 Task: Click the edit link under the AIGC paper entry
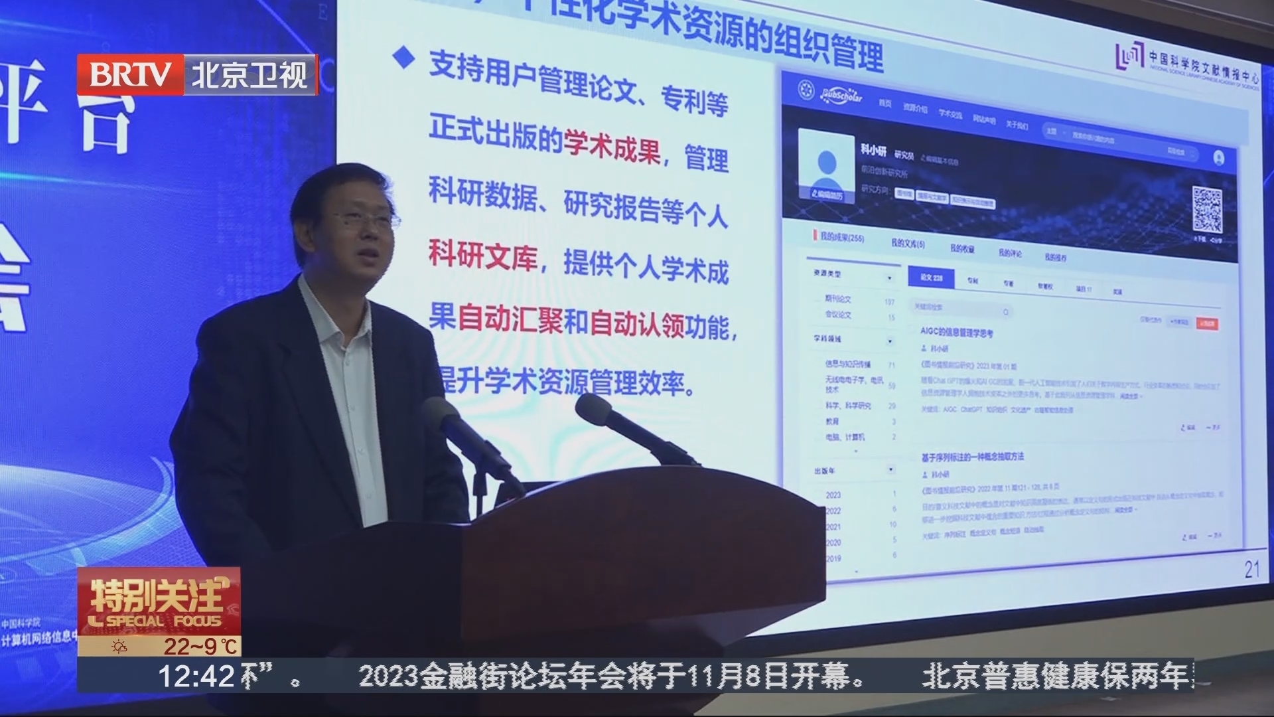1188,427
